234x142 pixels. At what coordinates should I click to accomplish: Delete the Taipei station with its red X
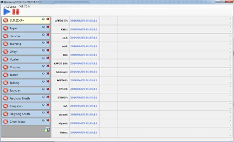(x=48, y=27)
